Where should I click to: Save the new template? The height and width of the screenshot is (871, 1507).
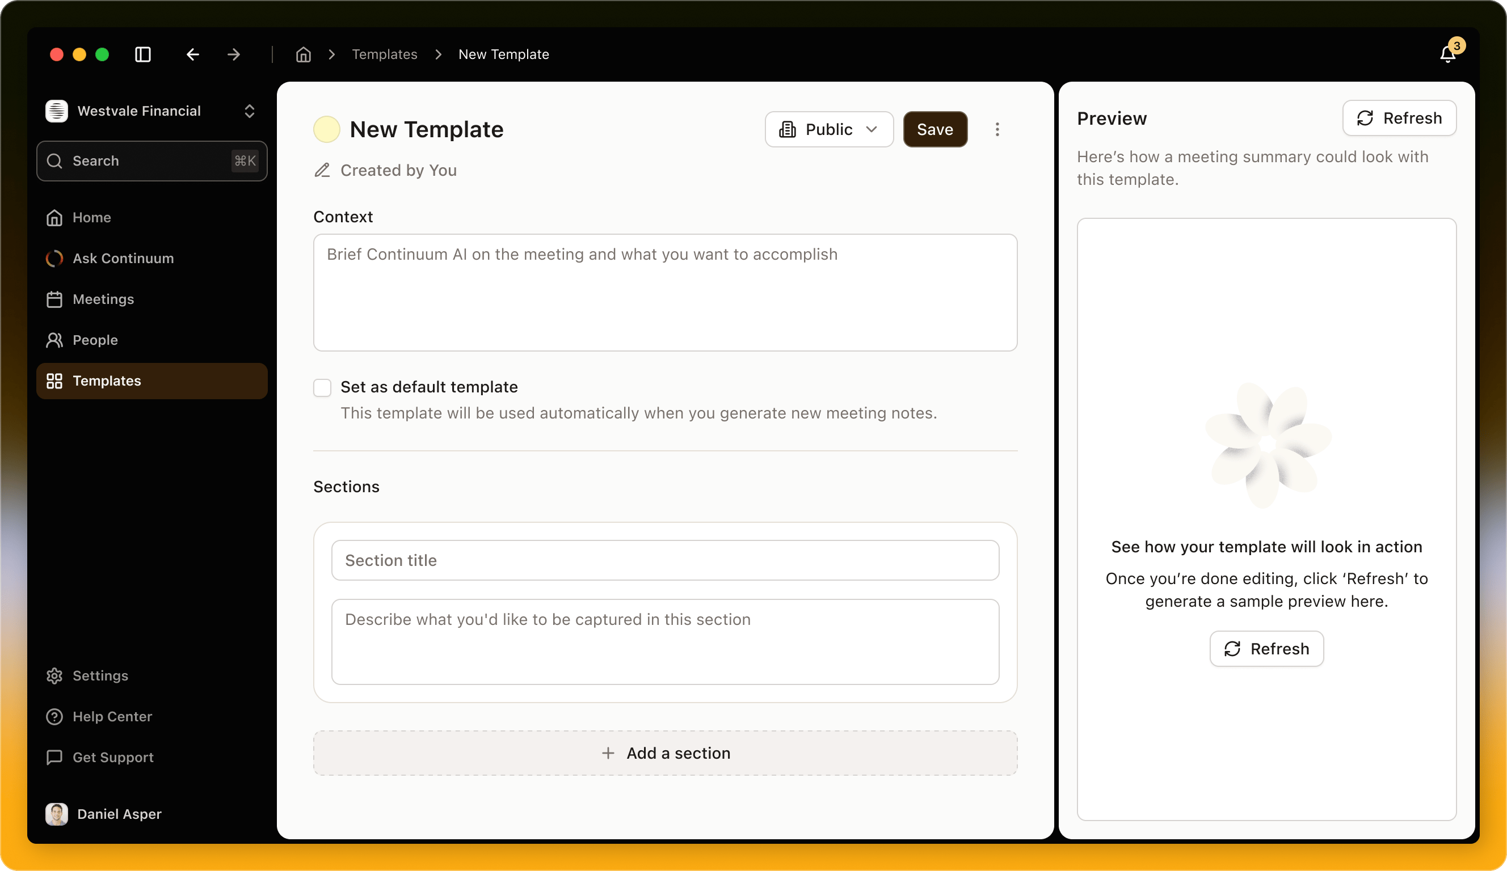[x=935, y=129]
